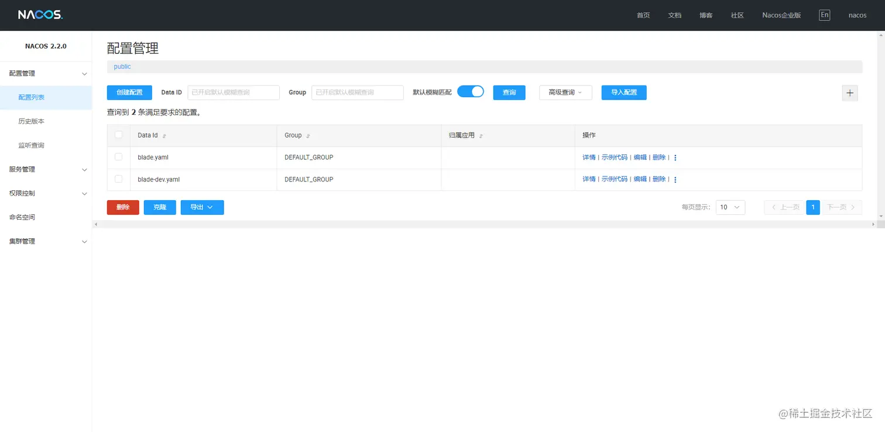Collapse the 配置管理 sidebar menu
The height and width of the screenshot is (432, 885).
[46, 74]
